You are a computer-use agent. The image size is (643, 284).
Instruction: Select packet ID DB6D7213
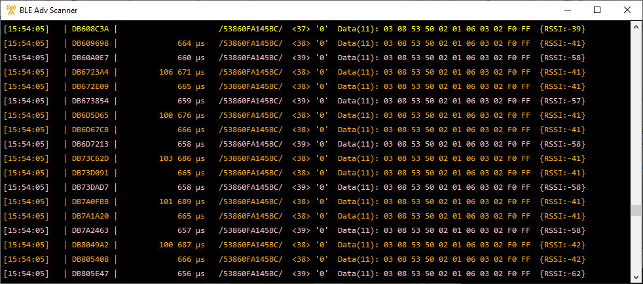click(x=90, y=144)
